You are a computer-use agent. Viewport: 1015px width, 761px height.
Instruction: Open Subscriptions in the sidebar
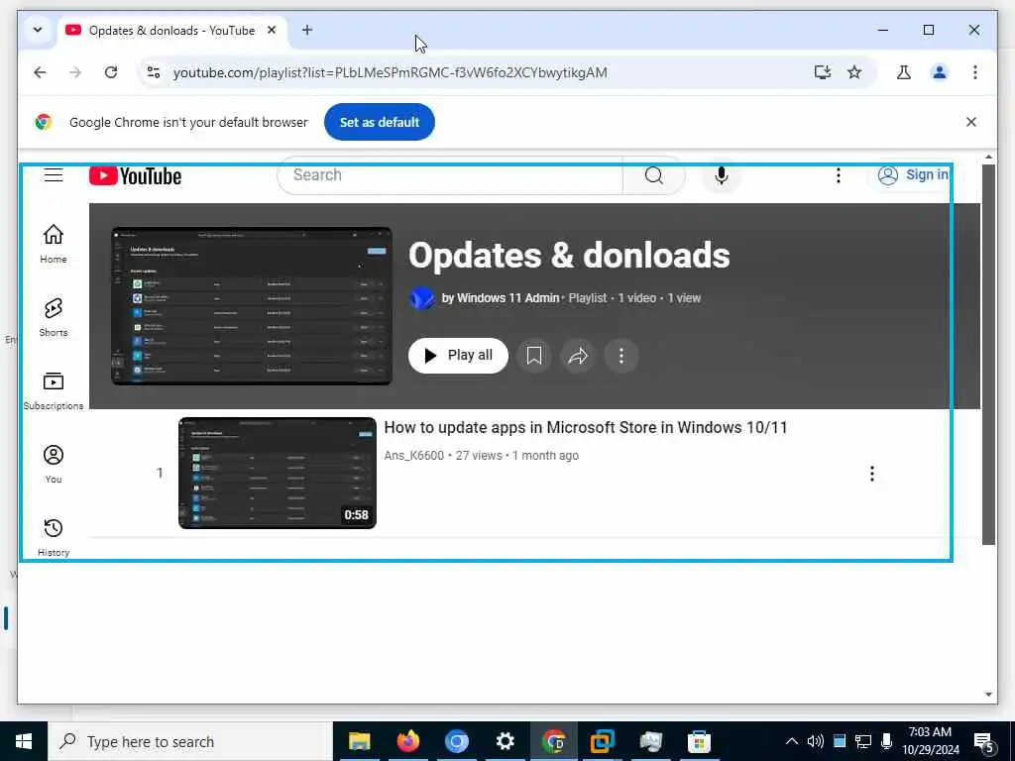pyautogui.click(x=54, y=390)
